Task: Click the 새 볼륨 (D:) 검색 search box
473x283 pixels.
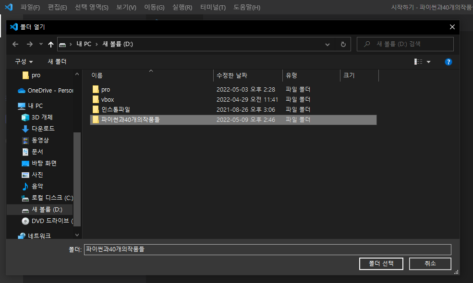Action: pos(405,44)
